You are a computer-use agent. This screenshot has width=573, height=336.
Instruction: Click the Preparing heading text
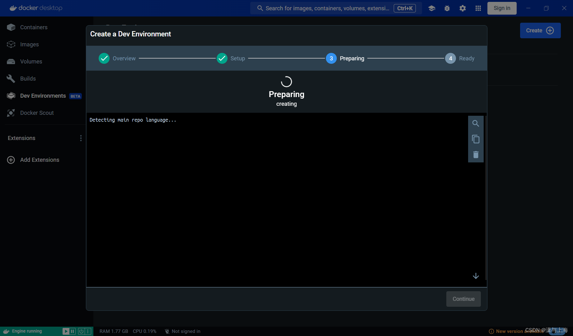[x=286, y=94]
